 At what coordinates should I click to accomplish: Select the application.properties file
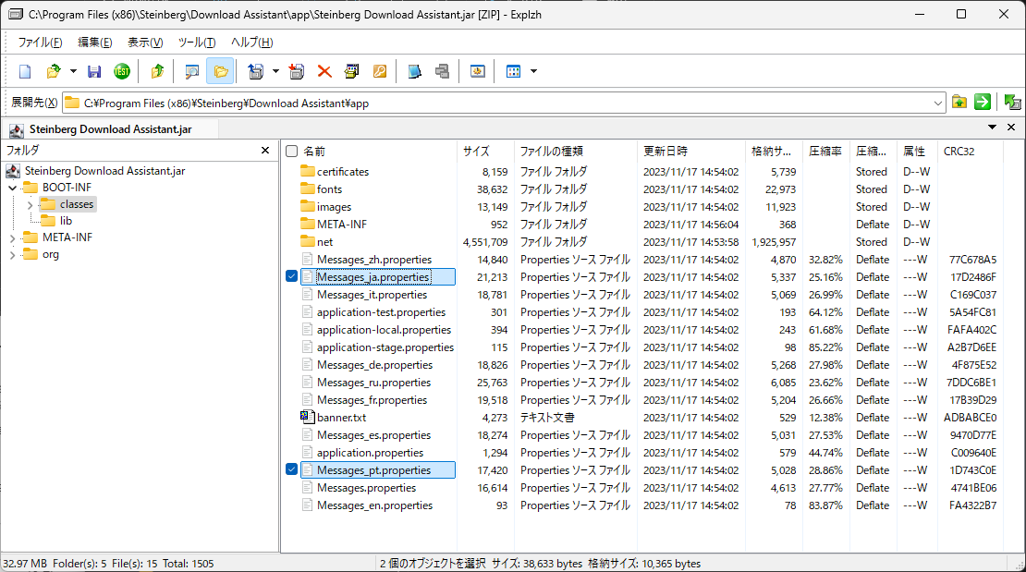click(x=370, y=452)
